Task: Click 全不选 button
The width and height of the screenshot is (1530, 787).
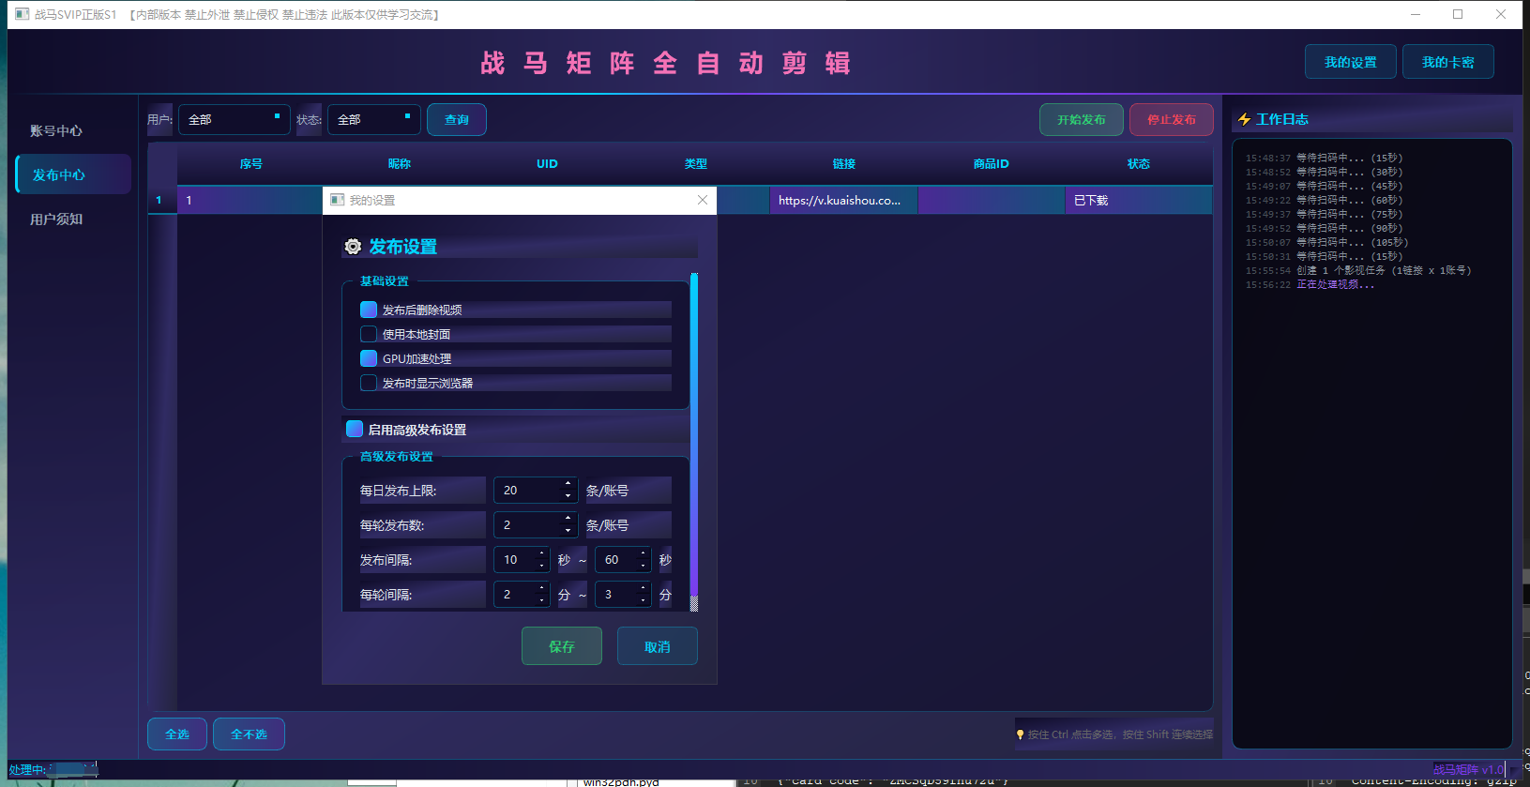Action: [x=249, y=734]
